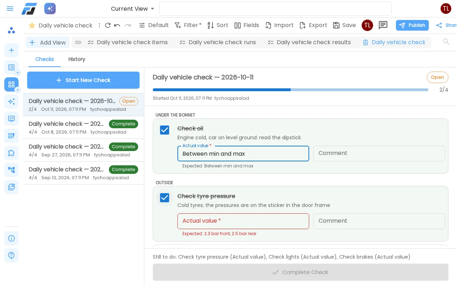The image size is (457, 285).
Task: Click the Export toolbar button
Action: (313, 25)
